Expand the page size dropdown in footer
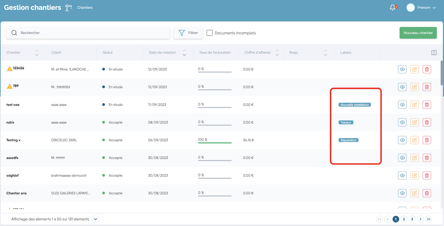This screenshot has height=226, width=444. 96,219
